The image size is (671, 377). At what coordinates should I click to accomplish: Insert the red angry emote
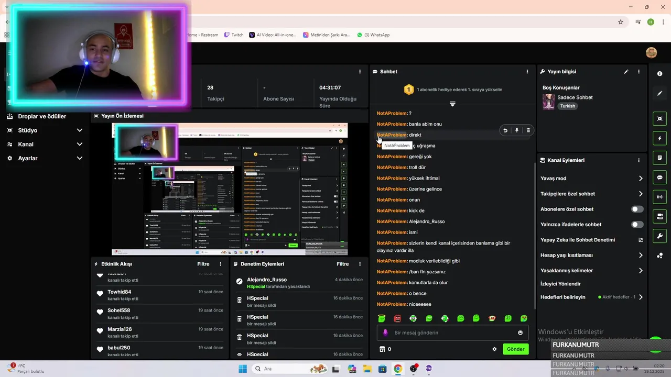[x=397, y=318]
